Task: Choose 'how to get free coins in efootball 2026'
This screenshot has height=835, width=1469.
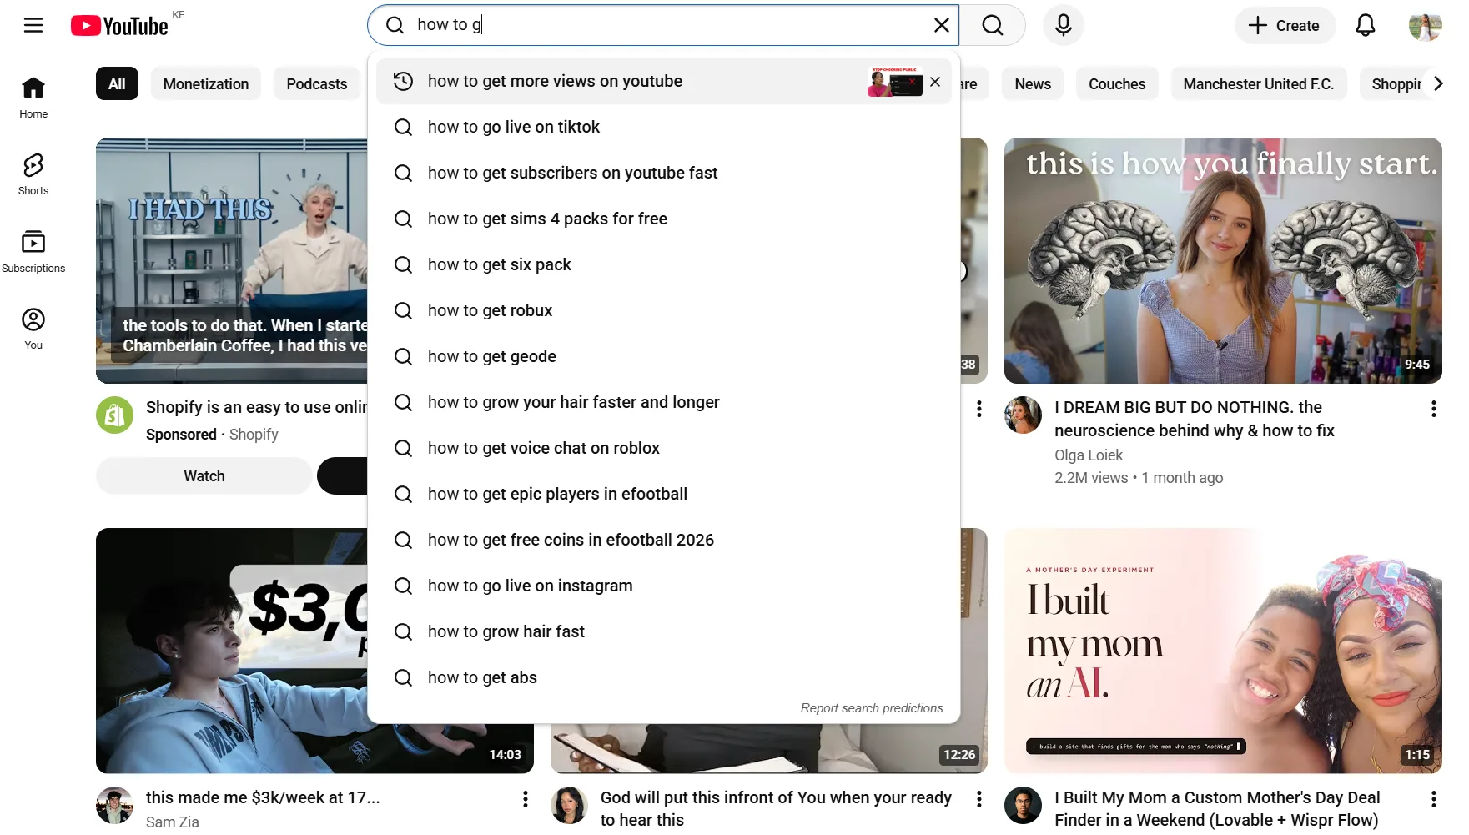Action: pyautogui.click(x=663, y=540)
